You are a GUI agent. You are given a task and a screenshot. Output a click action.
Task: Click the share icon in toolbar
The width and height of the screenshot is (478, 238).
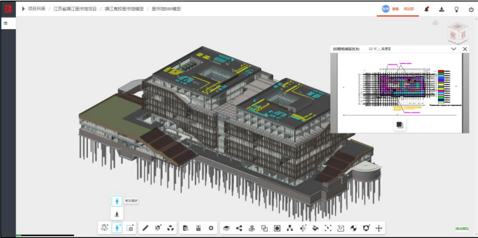pos(239,228)
